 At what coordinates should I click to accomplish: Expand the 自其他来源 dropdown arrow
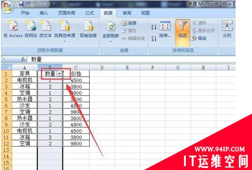click(x=64, y=41)
